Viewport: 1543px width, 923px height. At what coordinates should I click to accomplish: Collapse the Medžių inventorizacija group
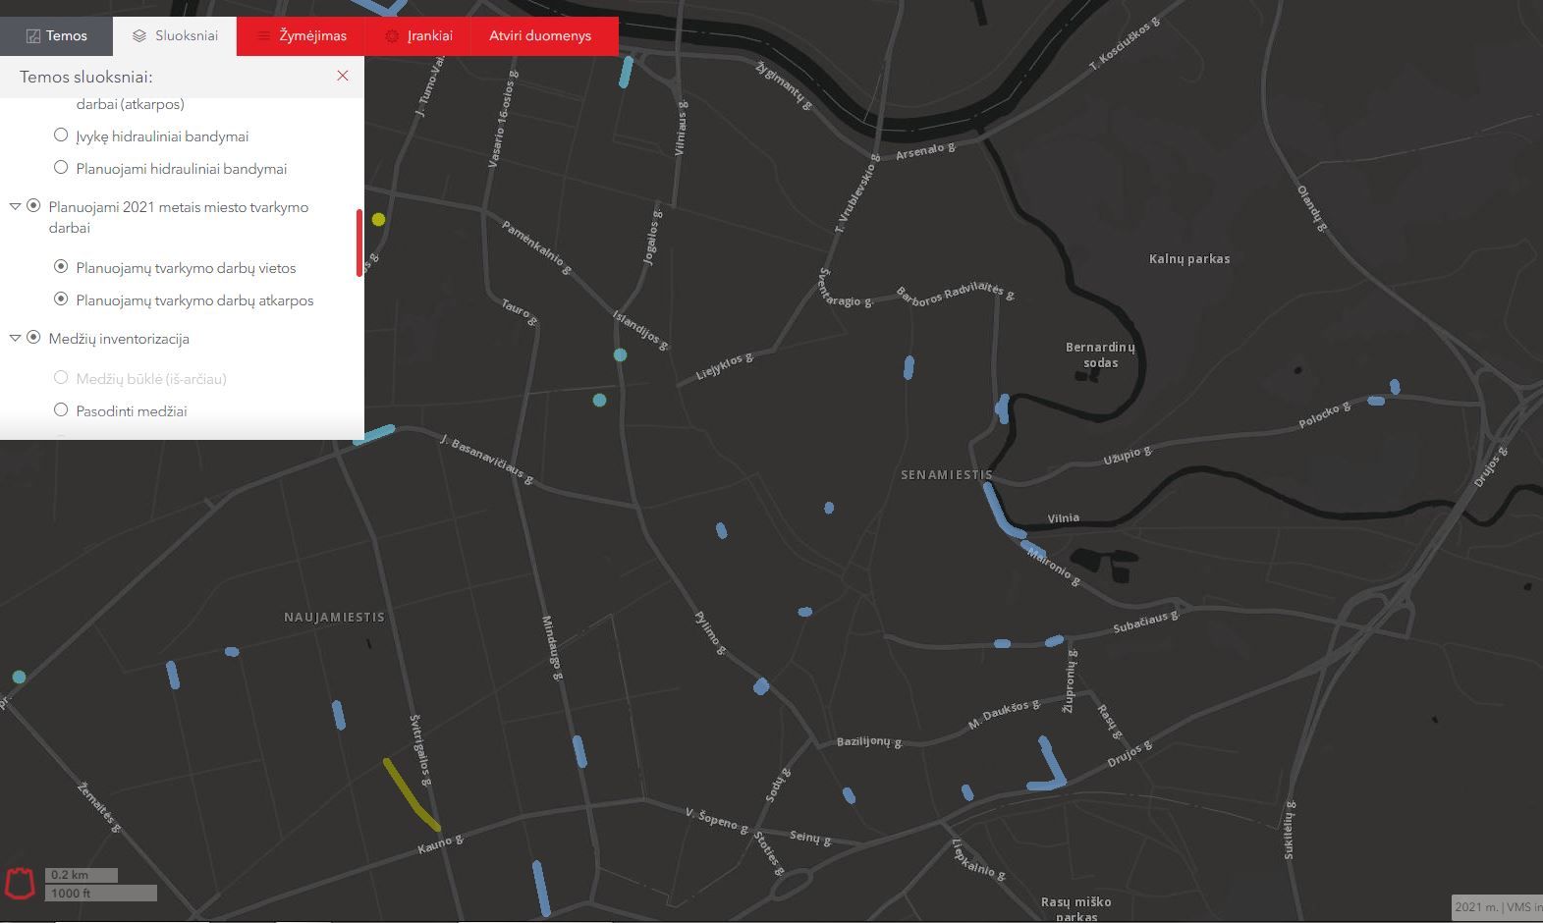point(15,338)
